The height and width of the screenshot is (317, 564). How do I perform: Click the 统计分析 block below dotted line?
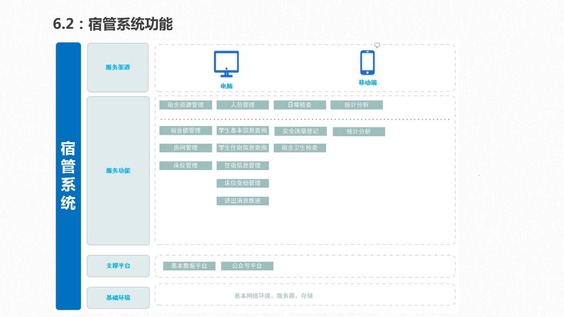(359, 132)
